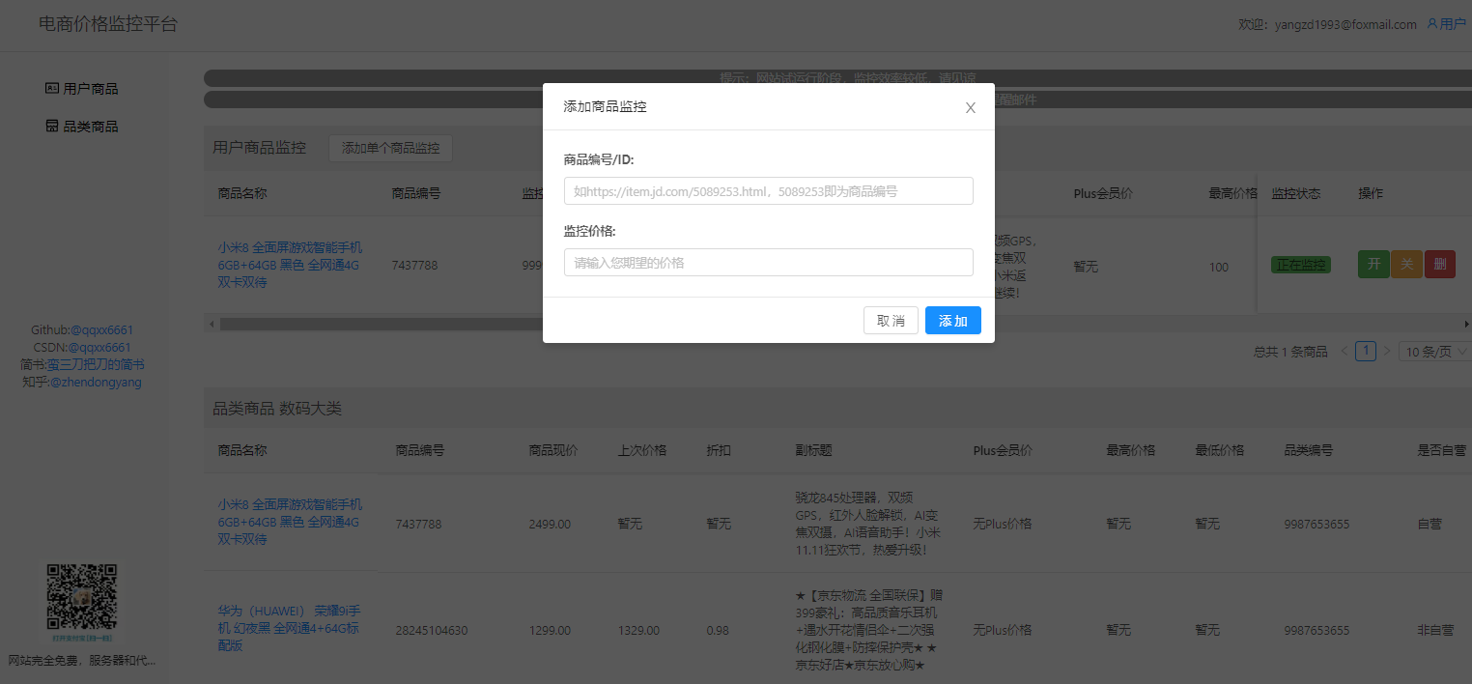Select the previous price 1329.00 cell

[x=638, y=631]
